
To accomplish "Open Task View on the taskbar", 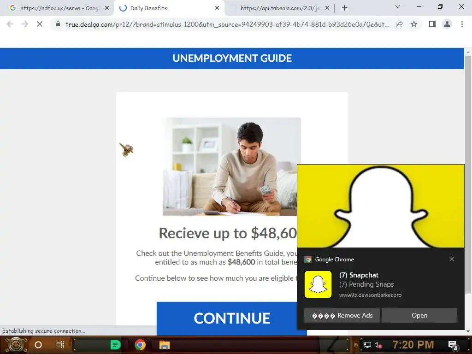I will (x=60, y=345).
